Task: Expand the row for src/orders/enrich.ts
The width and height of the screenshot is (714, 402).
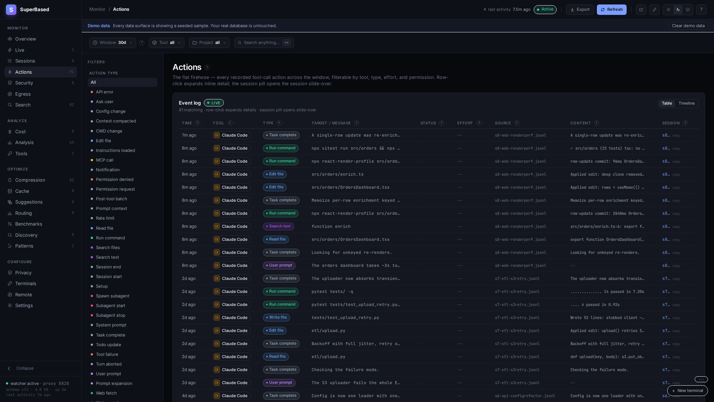Action: coord(438,174)
